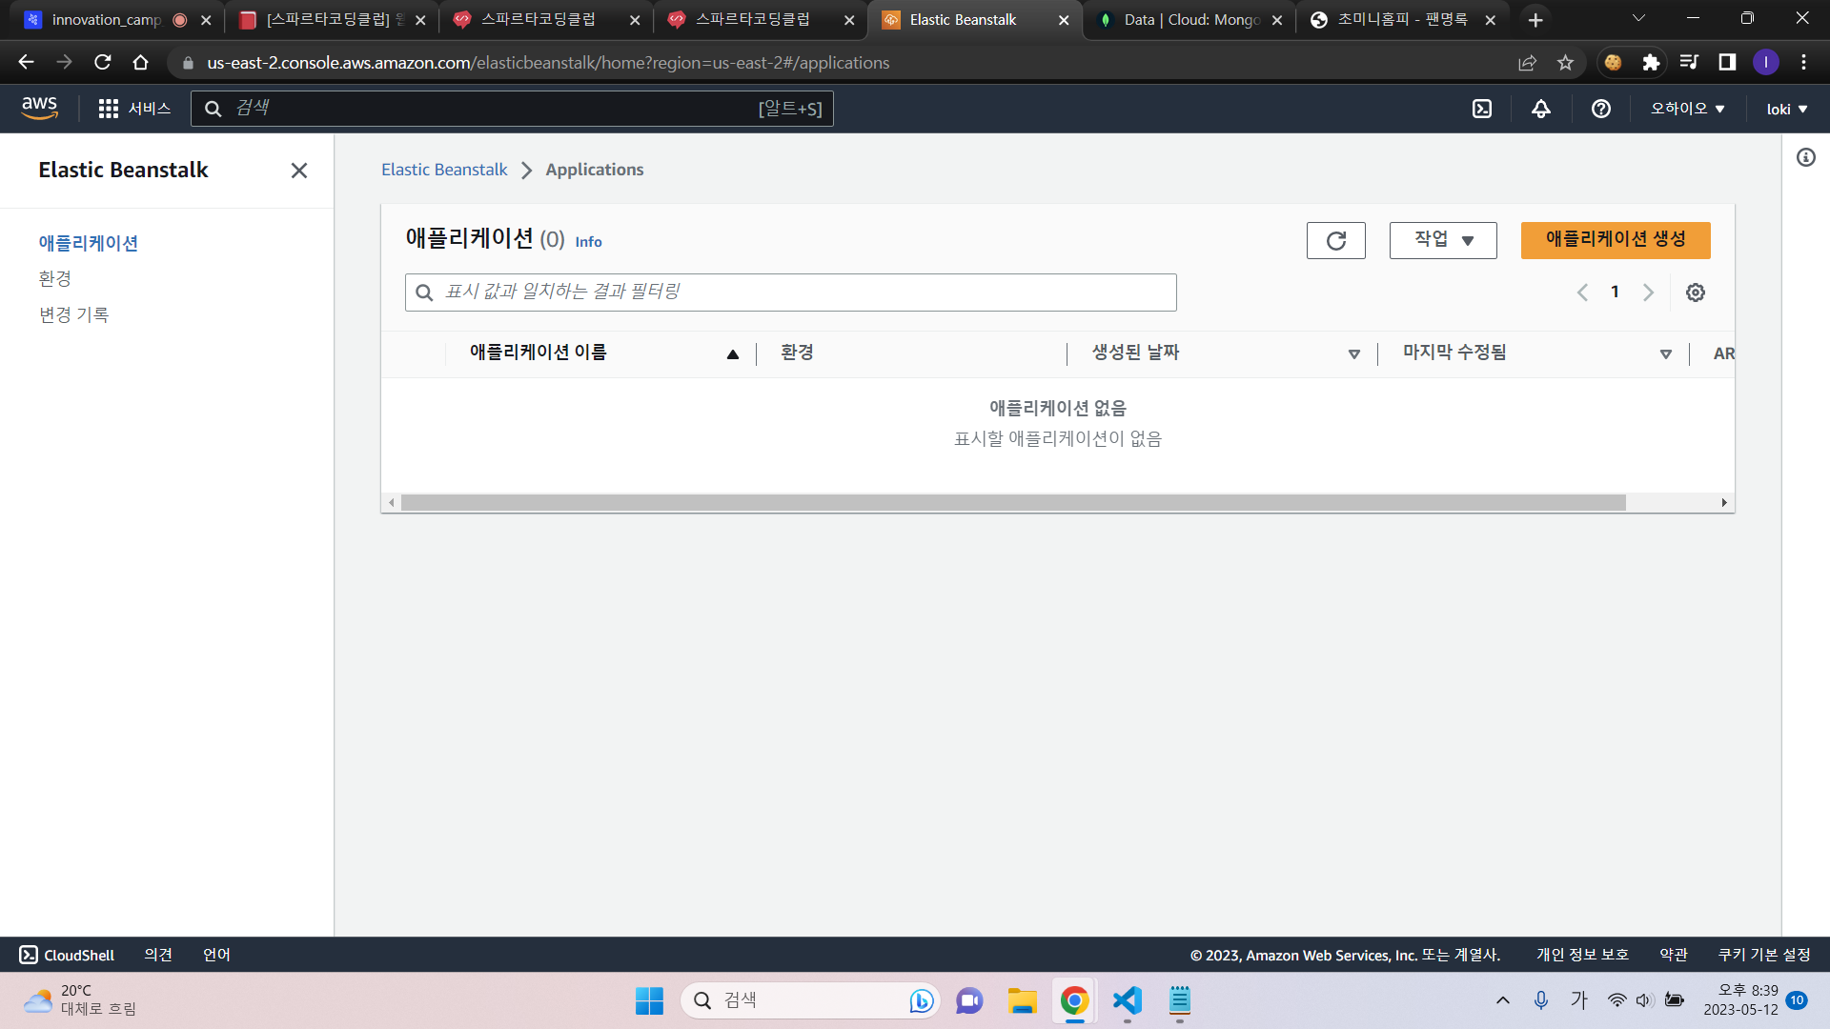Open Elastic Beanstalk breadcrumb link

tap(444, 170)
